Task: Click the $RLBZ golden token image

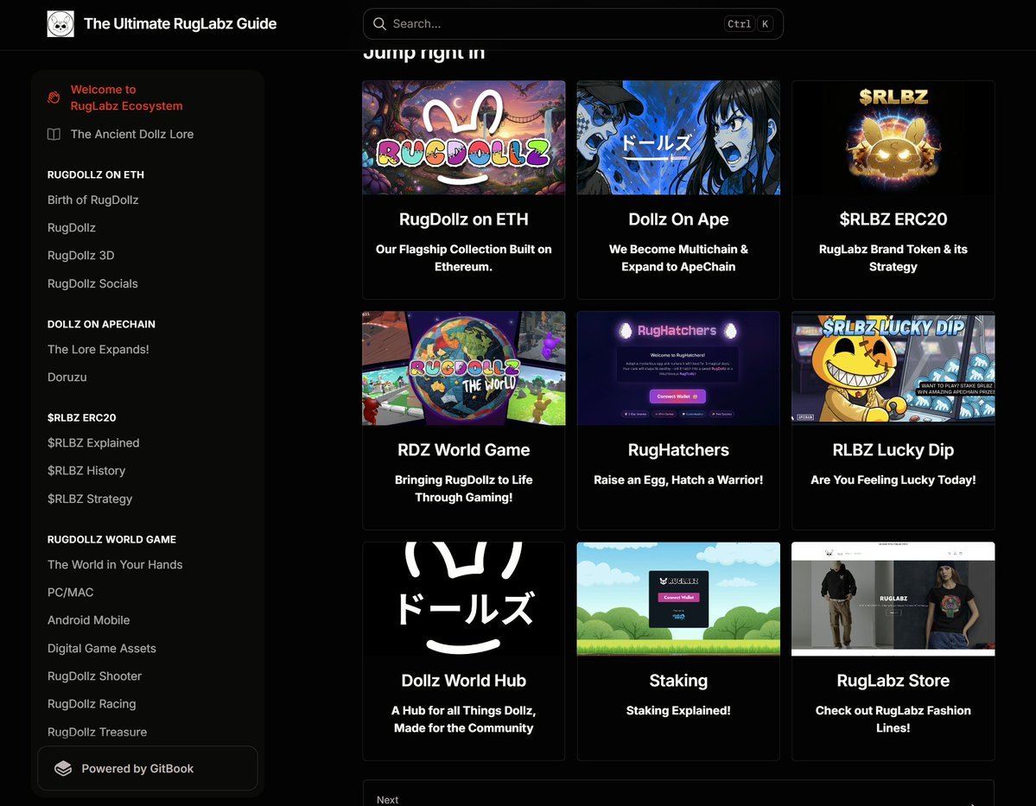Action: coord(893,137)
